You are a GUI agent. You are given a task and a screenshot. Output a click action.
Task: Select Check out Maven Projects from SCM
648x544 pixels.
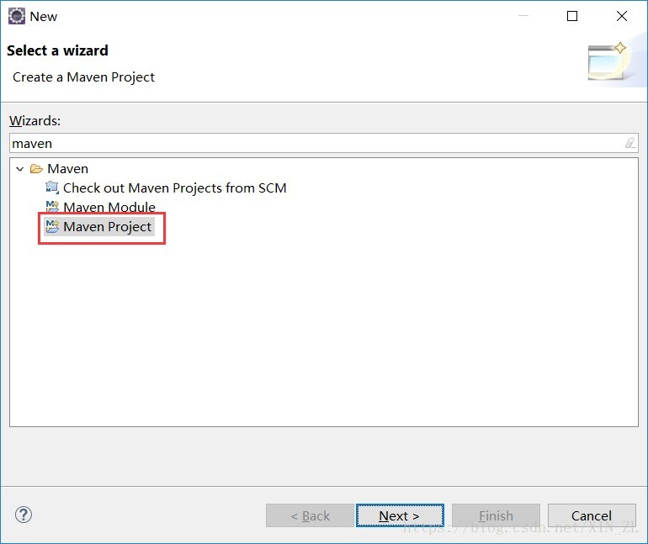174,187
